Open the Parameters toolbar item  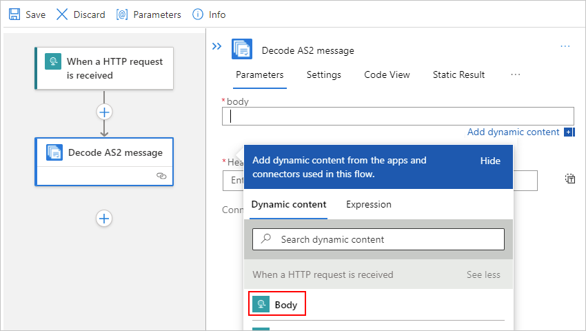149,14
